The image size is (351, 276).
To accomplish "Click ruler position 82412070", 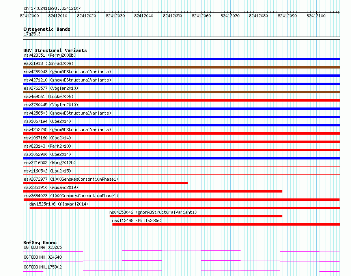I will click(x=230, y=16).
